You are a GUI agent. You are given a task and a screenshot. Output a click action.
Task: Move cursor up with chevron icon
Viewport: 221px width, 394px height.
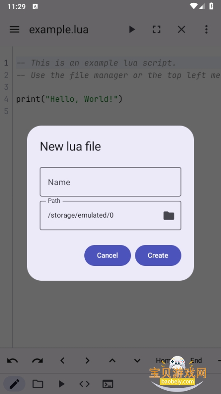tap(112, 361)
